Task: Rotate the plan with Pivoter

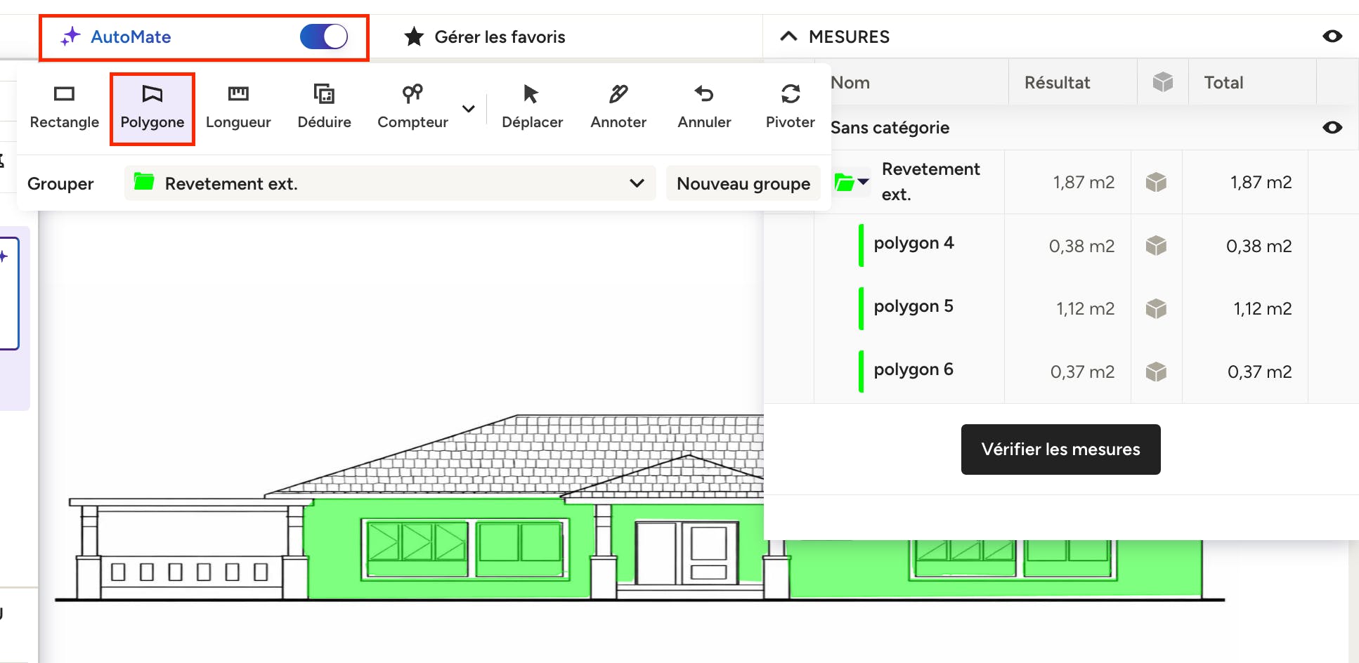Action: pos(790,107)
